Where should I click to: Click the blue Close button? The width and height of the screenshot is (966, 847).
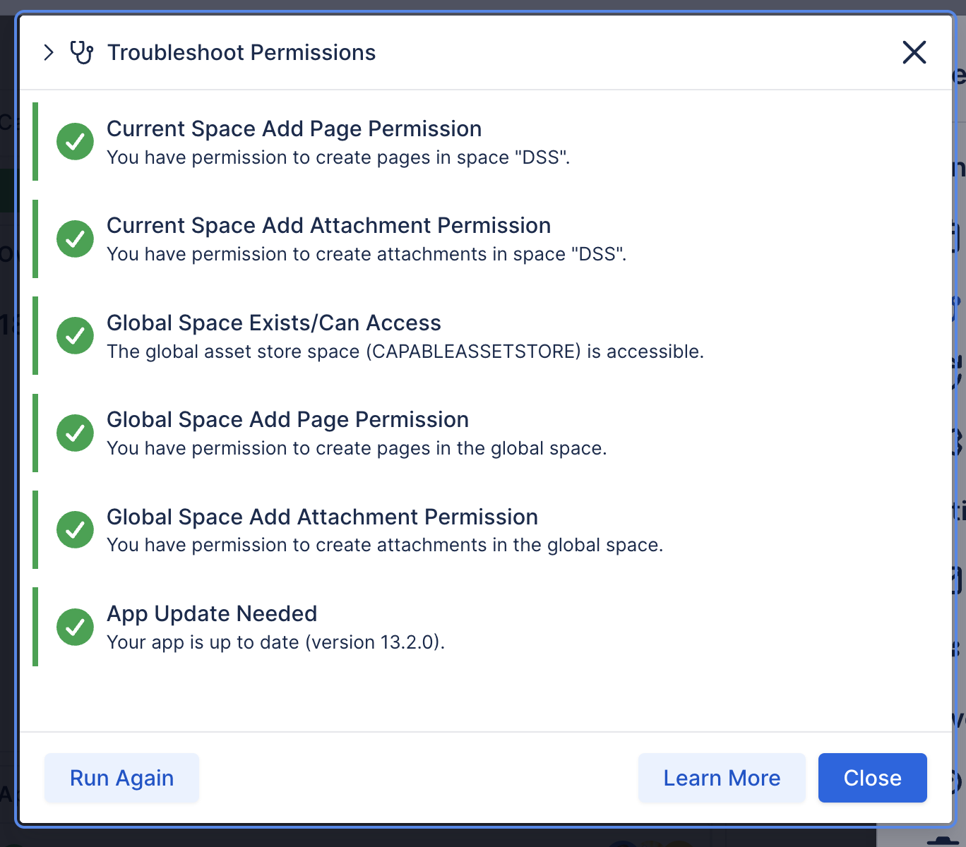(x=872, y=778)
